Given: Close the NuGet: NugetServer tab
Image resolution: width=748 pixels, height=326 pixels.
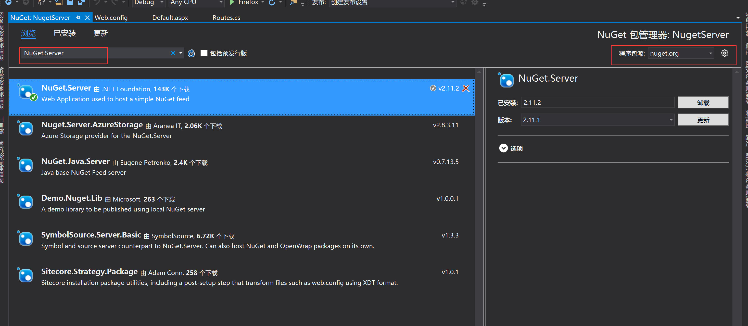Looking at the screenshot, I should coord(87,17).
